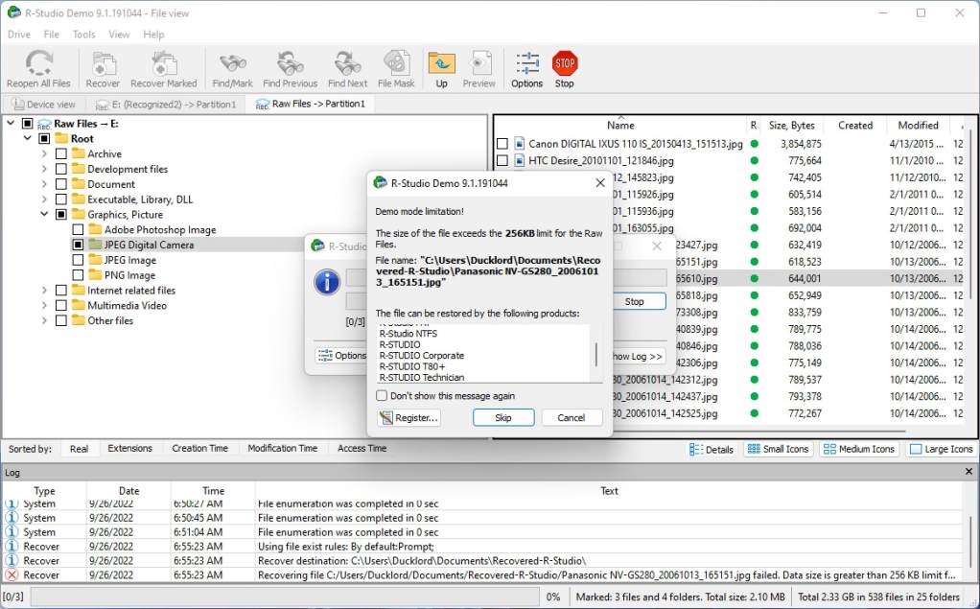Open the File Mask tool
Screen dimensions: 980x609
click(x=396, y=69)
